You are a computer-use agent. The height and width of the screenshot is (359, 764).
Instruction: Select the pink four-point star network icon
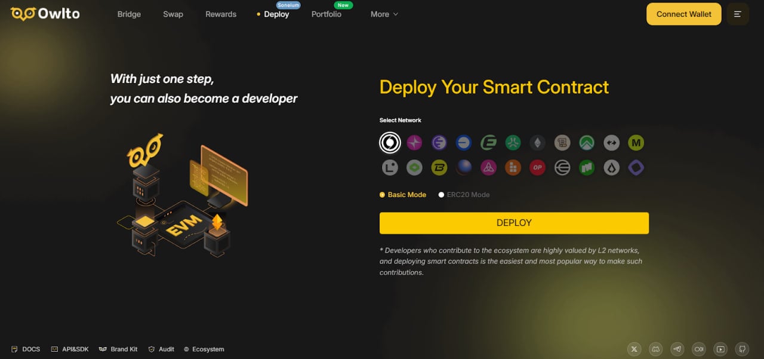pyautogui.click(x=414, y=143)
